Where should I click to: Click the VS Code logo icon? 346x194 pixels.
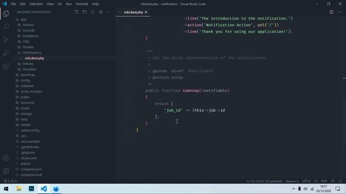(5, 4)
